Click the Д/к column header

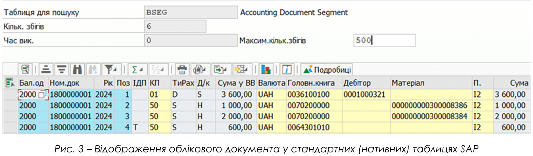pos(206,83)
